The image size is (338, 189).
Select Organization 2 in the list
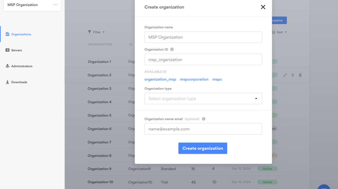99,75
